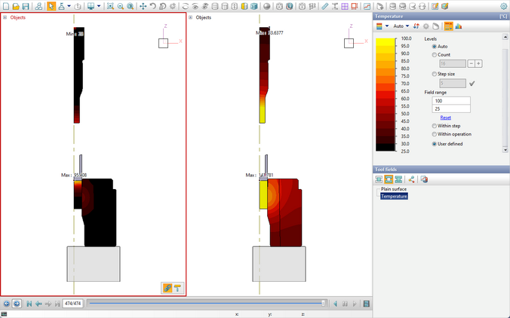Open the Auto palette dropdown
510x318 pixels.
398,26
